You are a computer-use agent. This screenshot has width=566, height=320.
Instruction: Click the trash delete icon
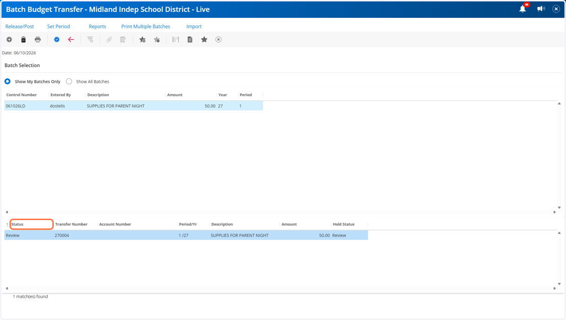coord(23,40)
